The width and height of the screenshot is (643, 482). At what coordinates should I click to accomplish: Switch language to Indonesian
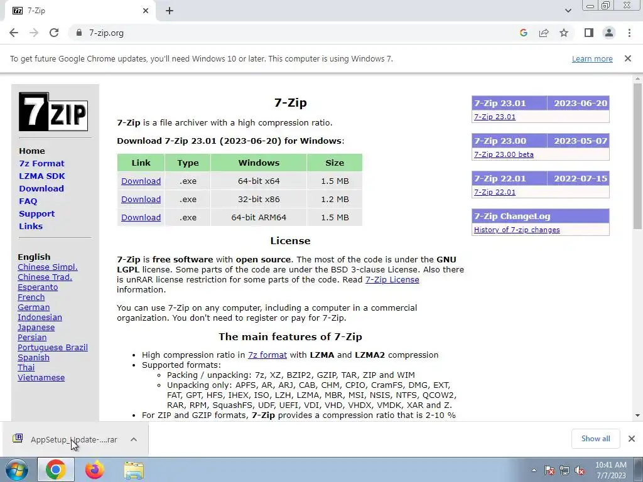[x=40, y=317]
